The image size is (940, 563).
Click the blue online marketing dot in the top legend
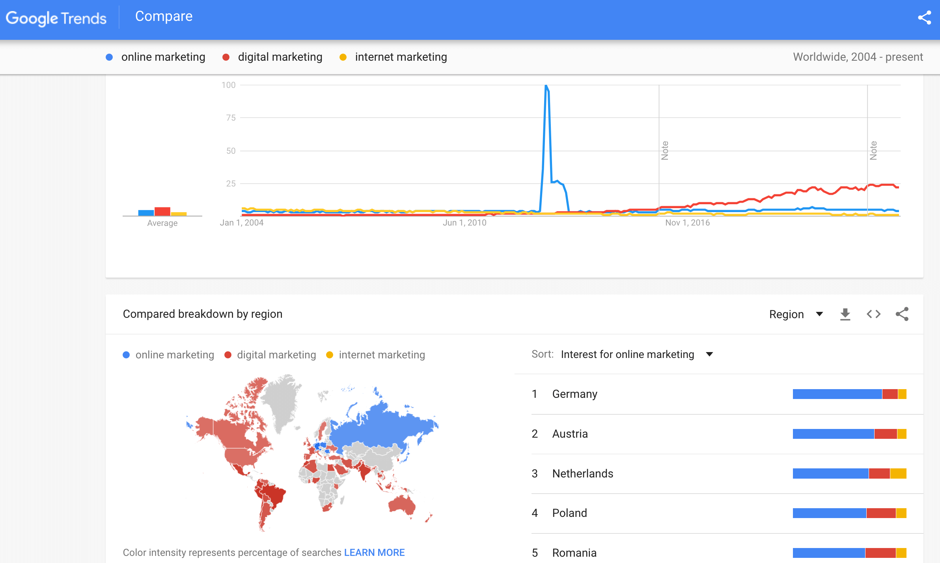coord(110,57)
